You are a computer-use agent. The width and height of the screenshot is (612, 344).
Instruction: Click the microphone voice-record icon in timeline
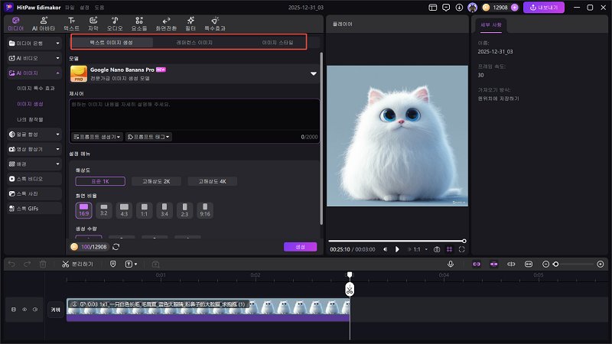click(451, 264)
